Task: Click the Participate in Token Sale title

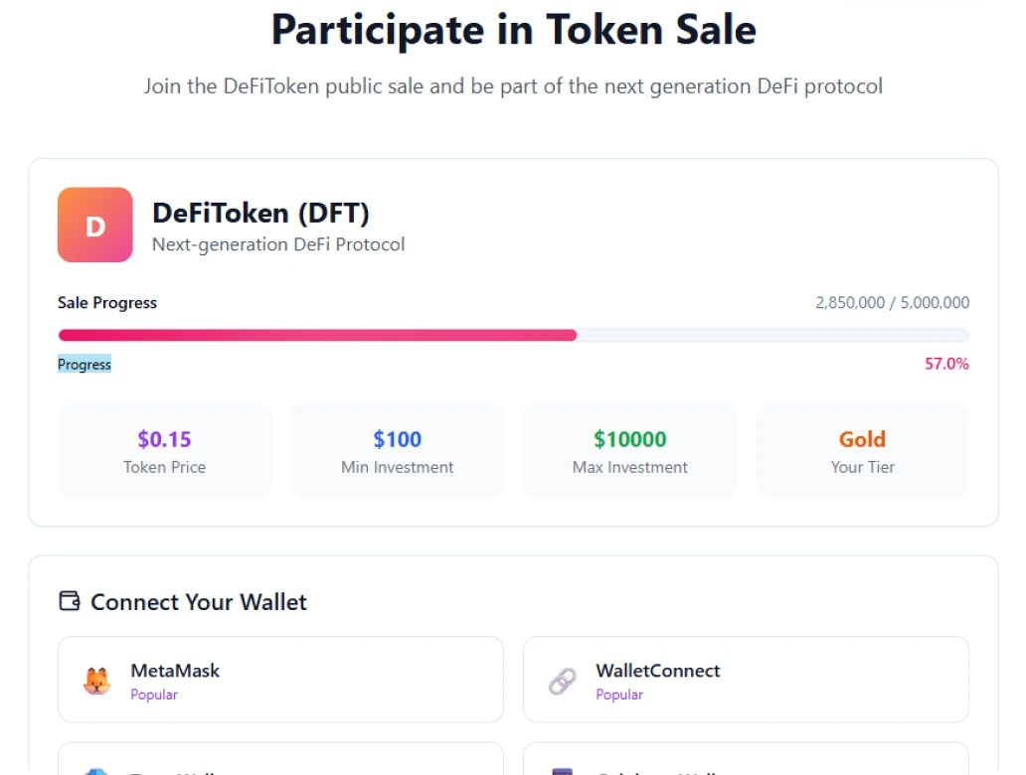Action: point(513,30)
